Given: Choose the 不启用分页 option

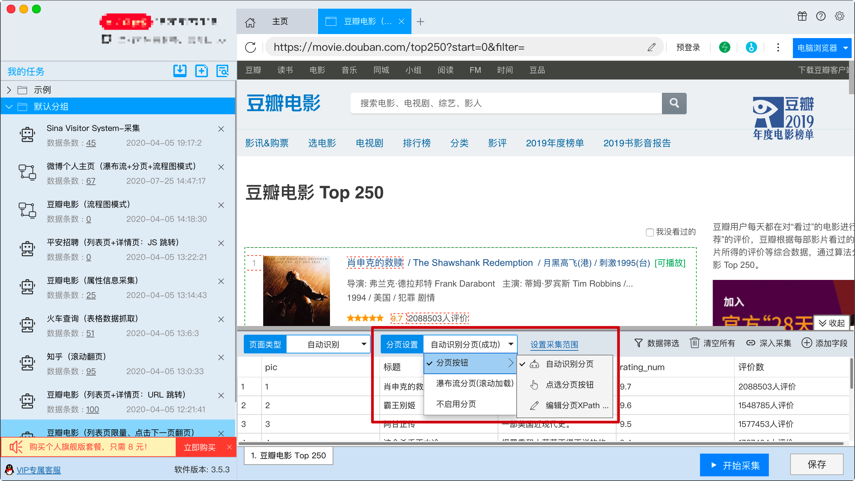Looking at the screenshot, I should point(456,404).
